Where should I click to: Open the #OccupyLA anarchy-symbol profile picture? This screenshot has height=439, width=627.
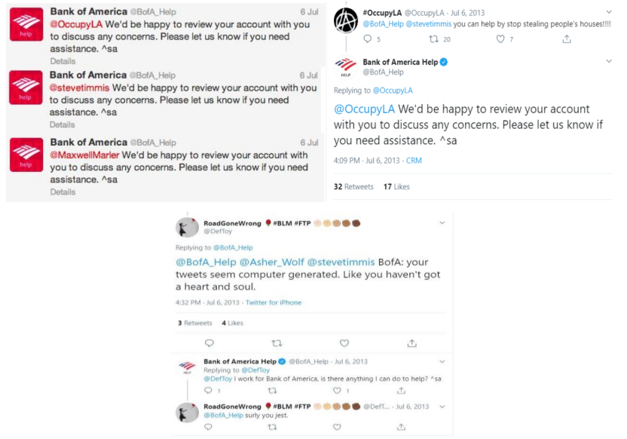pyautogui.click(x=345, y=18)
